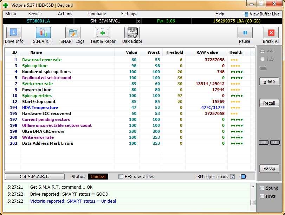Screen dimensions: 285x215
Task: Select the Power-on time row
Action: [x=130, y=90]
